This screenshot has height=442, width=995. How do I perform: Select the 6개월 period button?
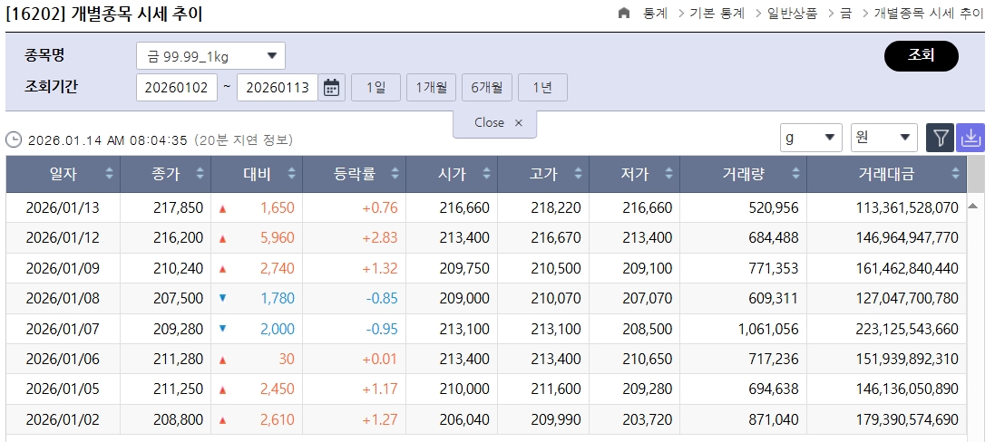[487, 88]
